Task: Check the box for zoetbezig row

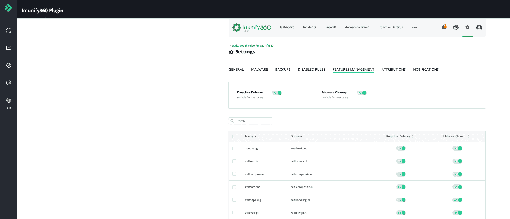Action: pyautogui.click(x=234, y=148)
